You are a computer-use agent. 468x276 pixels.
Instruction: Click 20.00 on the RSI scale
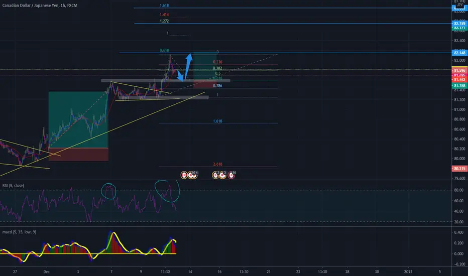tap(459, 222)
